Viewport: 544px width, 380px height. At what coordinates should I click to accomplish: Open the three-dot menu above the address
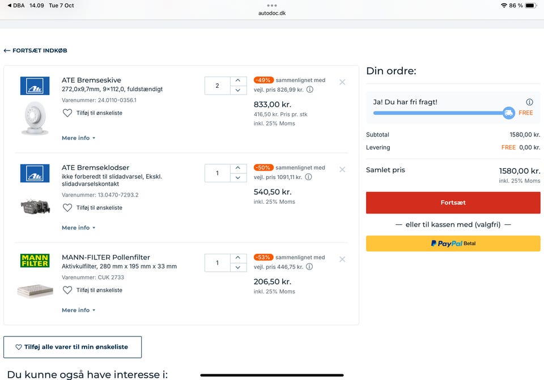(272, 6)
